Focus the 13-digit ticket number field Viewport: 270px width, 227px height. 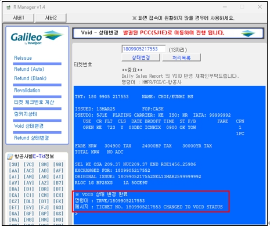click(x=143, y=49)
